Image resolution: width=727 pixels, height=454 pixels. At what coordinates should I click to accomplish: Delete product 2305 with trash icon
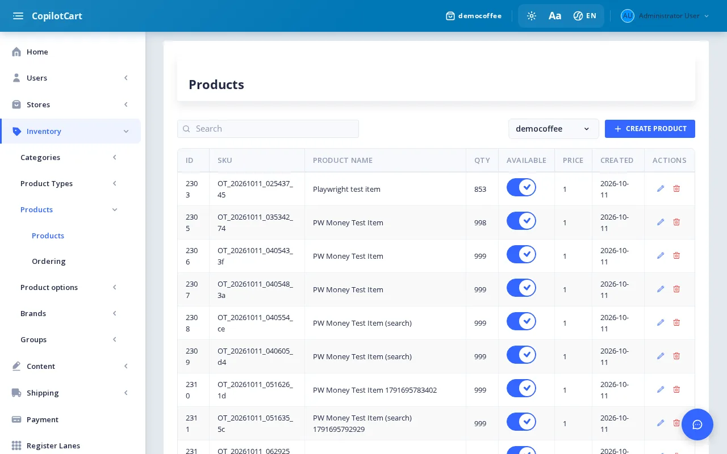point(676,222)
